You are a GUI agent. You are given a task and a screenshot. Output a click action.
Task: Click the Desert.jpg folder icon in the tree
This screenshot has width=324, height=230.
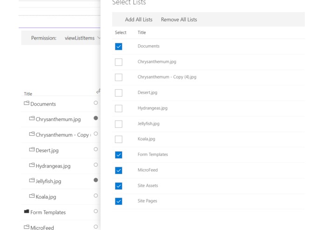[x=32, y=149]
